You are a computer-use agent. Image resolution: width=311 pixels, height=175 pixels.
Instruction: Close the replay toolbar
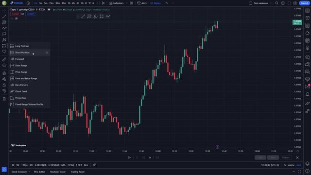pyautogui.click(x=297, y=157)
